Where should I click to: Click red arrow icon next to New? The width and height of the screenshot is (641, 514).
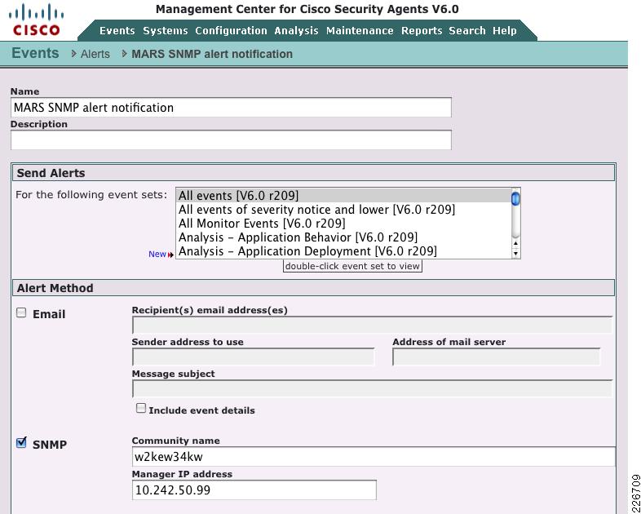tap(170, 255)
